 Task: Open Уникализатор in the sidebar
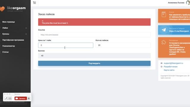9,46
